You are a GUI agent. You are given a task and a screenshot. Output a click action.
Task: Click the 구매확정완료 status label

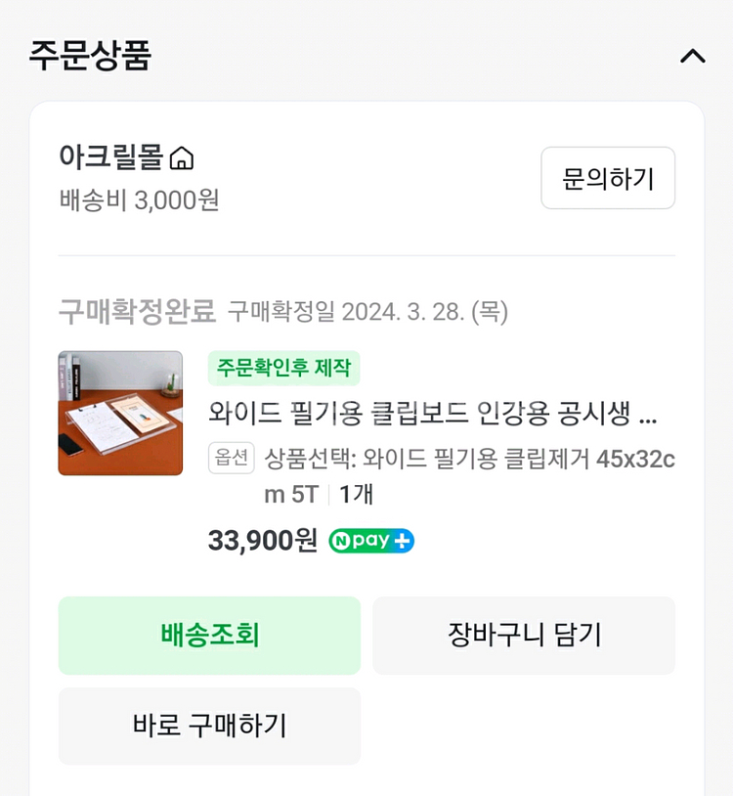tap(137, 312)
